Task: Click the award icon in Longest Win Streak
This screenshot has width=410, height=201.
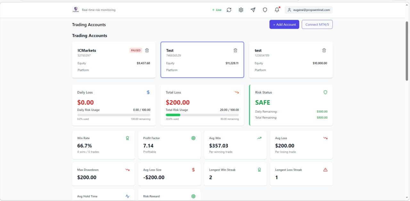Action: [259, 170]
